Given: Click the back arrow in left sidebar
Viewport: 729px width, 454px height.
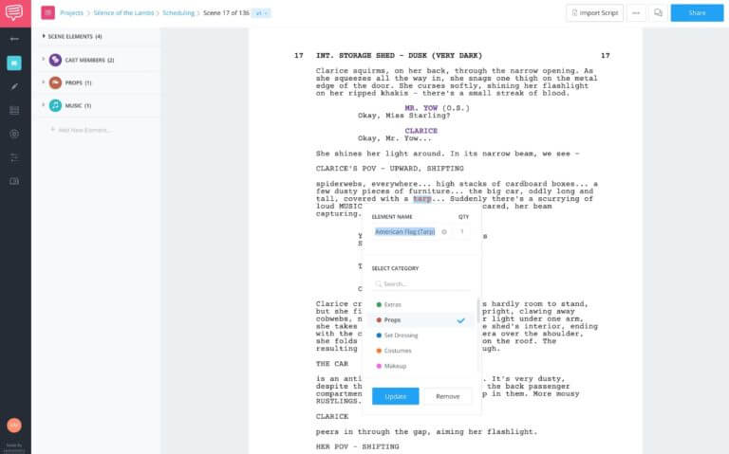Looking at the screenshot, I should click(x=14, y=39).
